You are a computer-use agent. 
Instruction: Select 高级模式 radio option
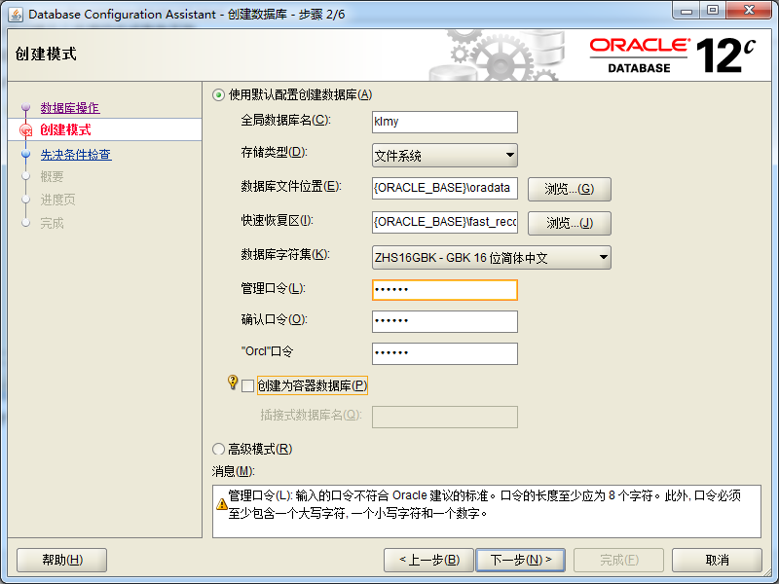(218, 450)
